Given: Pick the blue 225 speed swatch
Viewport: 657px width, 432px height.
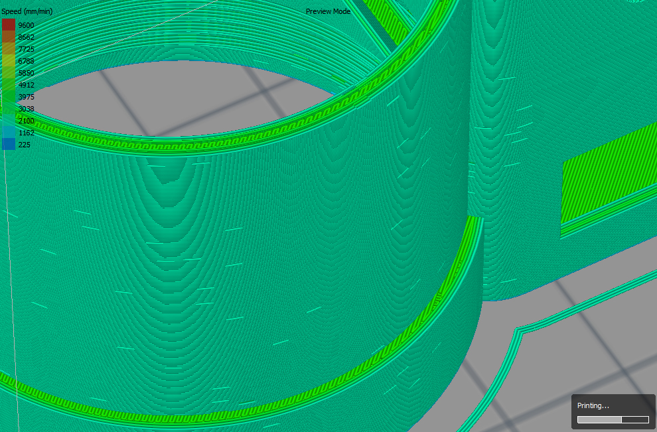Looking at the screenshot, I should pyautogui.click(x=9, y=145).
